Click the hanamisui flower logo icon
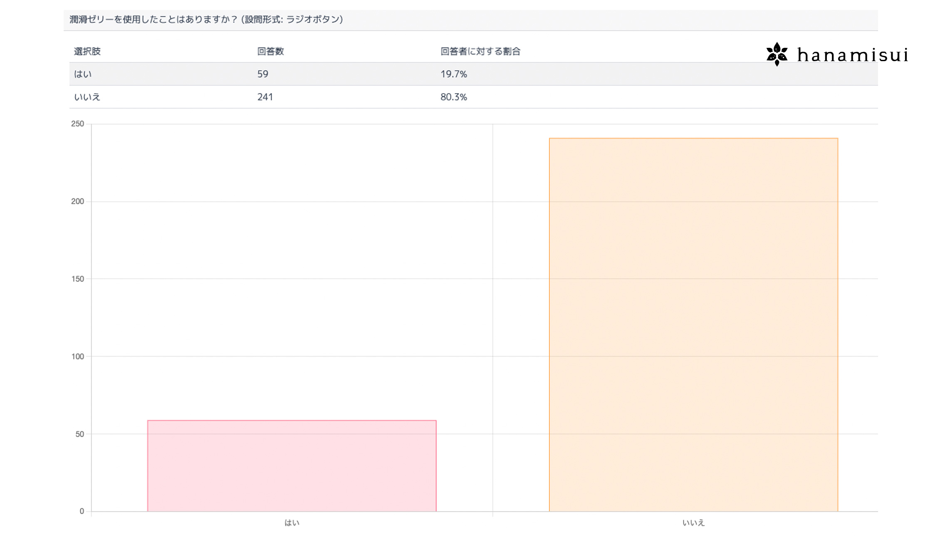This screenshot has width=950, height=540. click(x=777, y=54)
